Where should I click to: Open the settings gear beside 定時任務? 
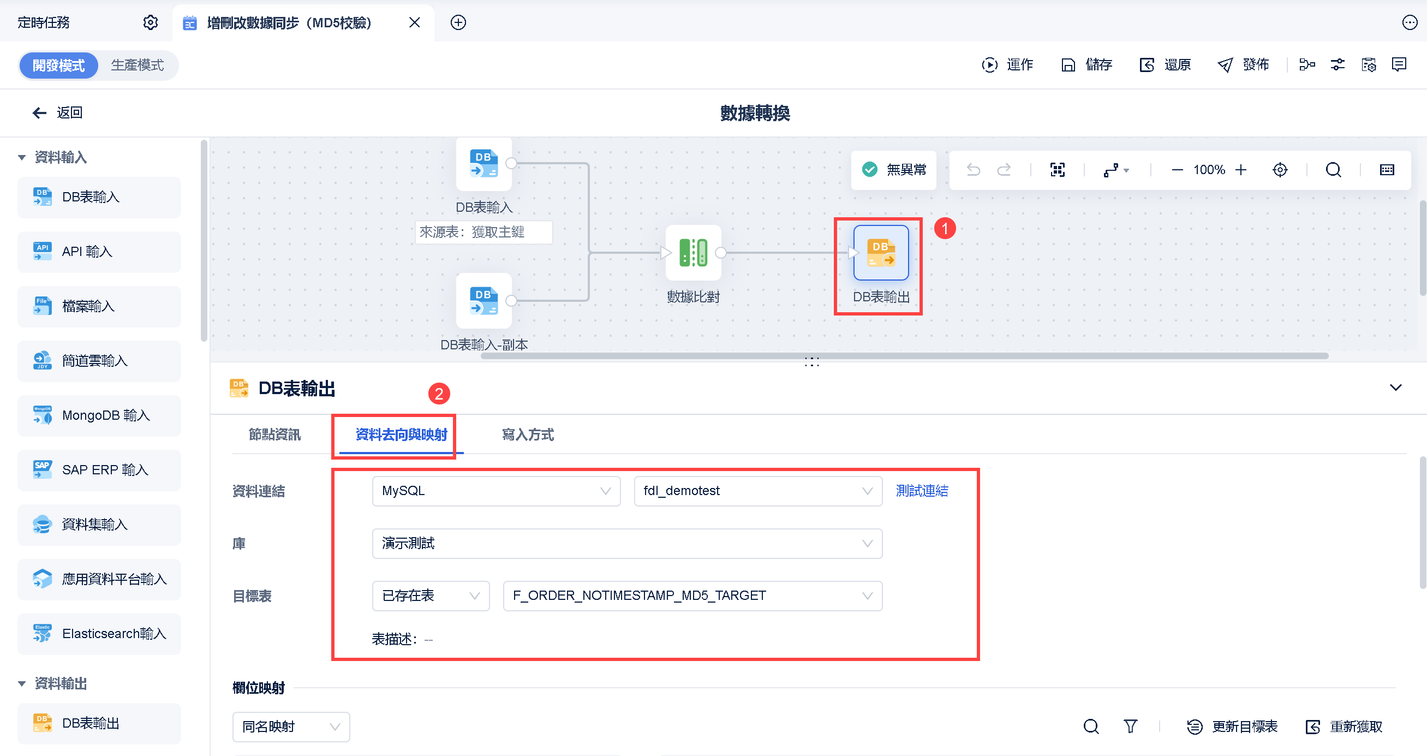point(151,23)
